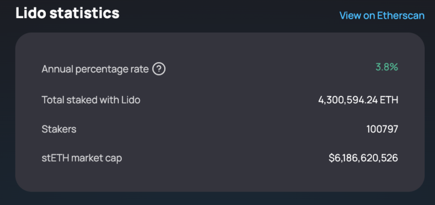435x205 pixels.
Task: Click the word stETH in the market cap label
Action: 56,158
